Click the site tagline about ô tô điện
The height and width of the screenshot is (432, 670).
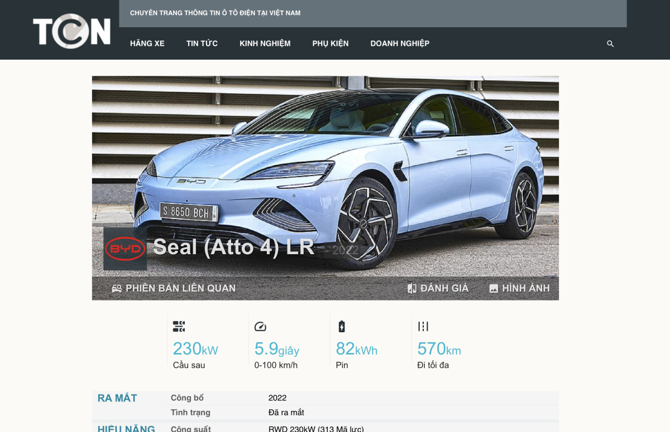pos(215,13)
